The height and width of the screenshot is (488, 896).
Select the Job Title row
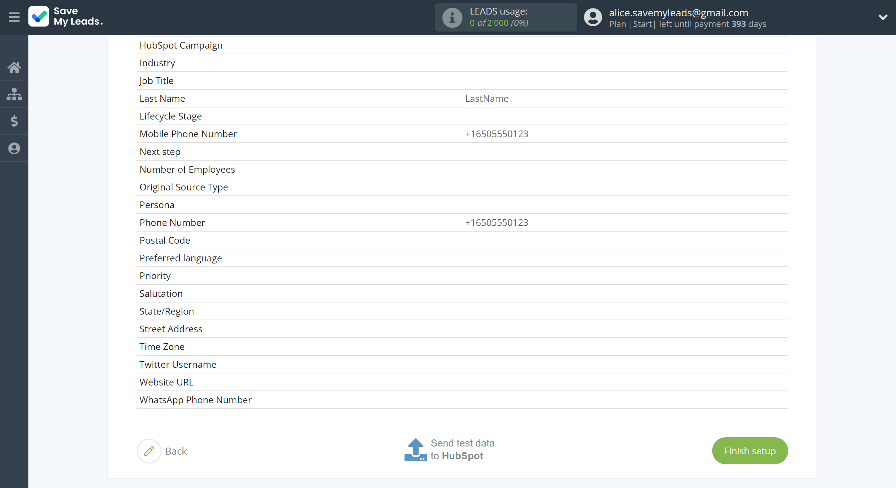pyautogui.click(x=462, y=81)
